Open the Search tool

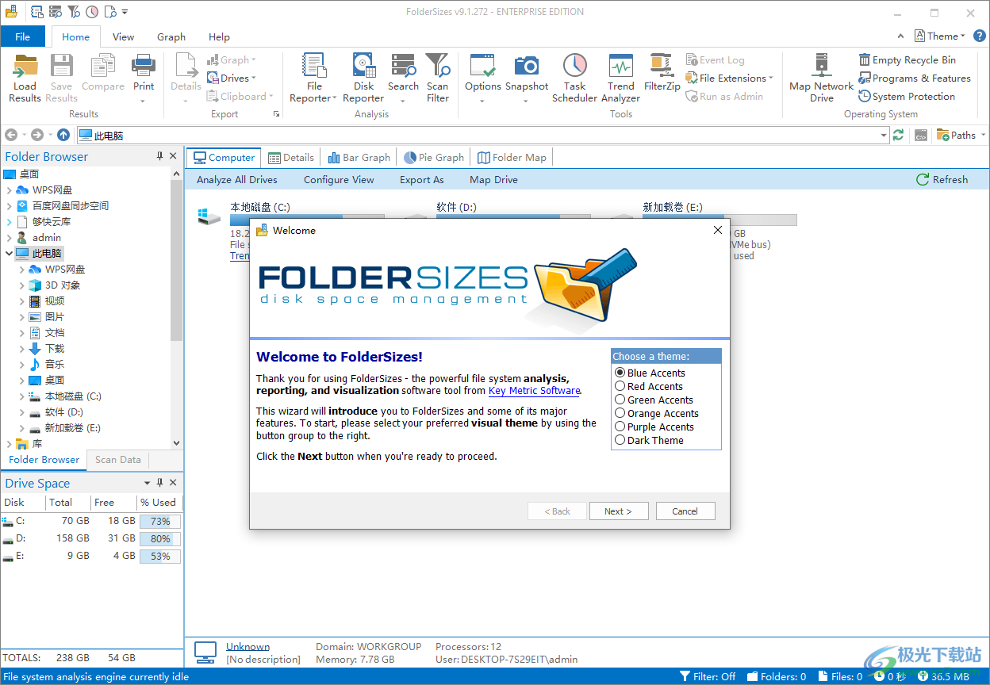coord(403,78)
